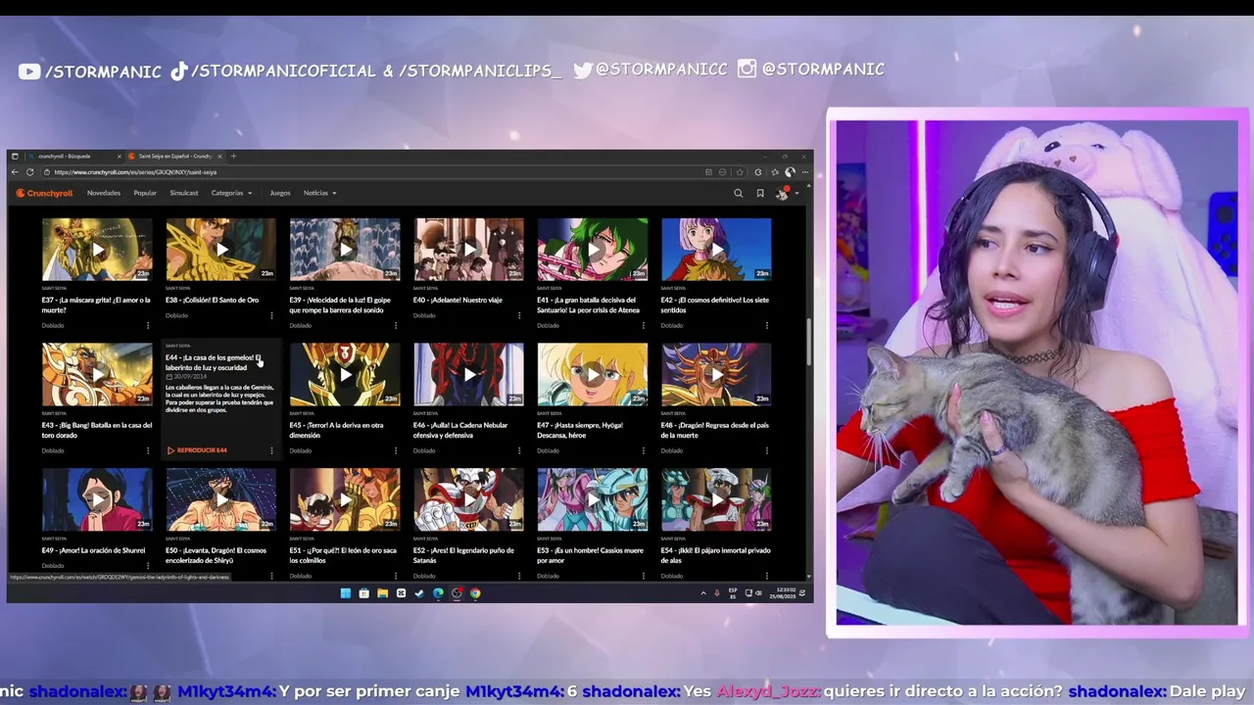Viewport: 1254px width, 705px height.
Task: Open options three-dot menu for episode E39
Action: [x=396, y=325]
